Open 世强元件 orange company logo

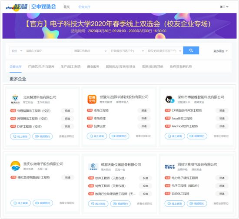(92, 99)
